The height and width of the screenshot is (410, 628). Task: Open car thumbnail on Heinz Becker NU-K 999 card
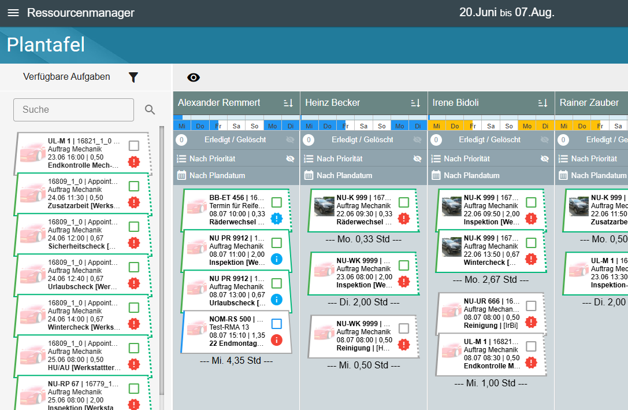tap(324, 206)
